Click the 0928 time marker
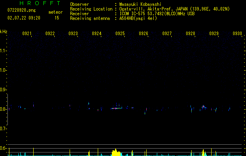 tap(190, 34)
